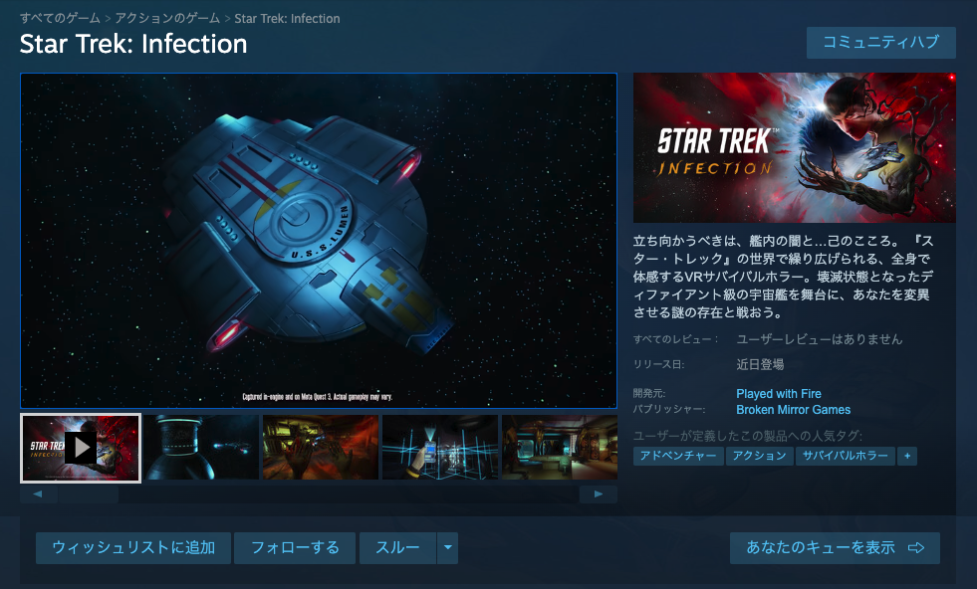
Task: Select the アドベンチャー tag
Action: [x=678, y=456]
